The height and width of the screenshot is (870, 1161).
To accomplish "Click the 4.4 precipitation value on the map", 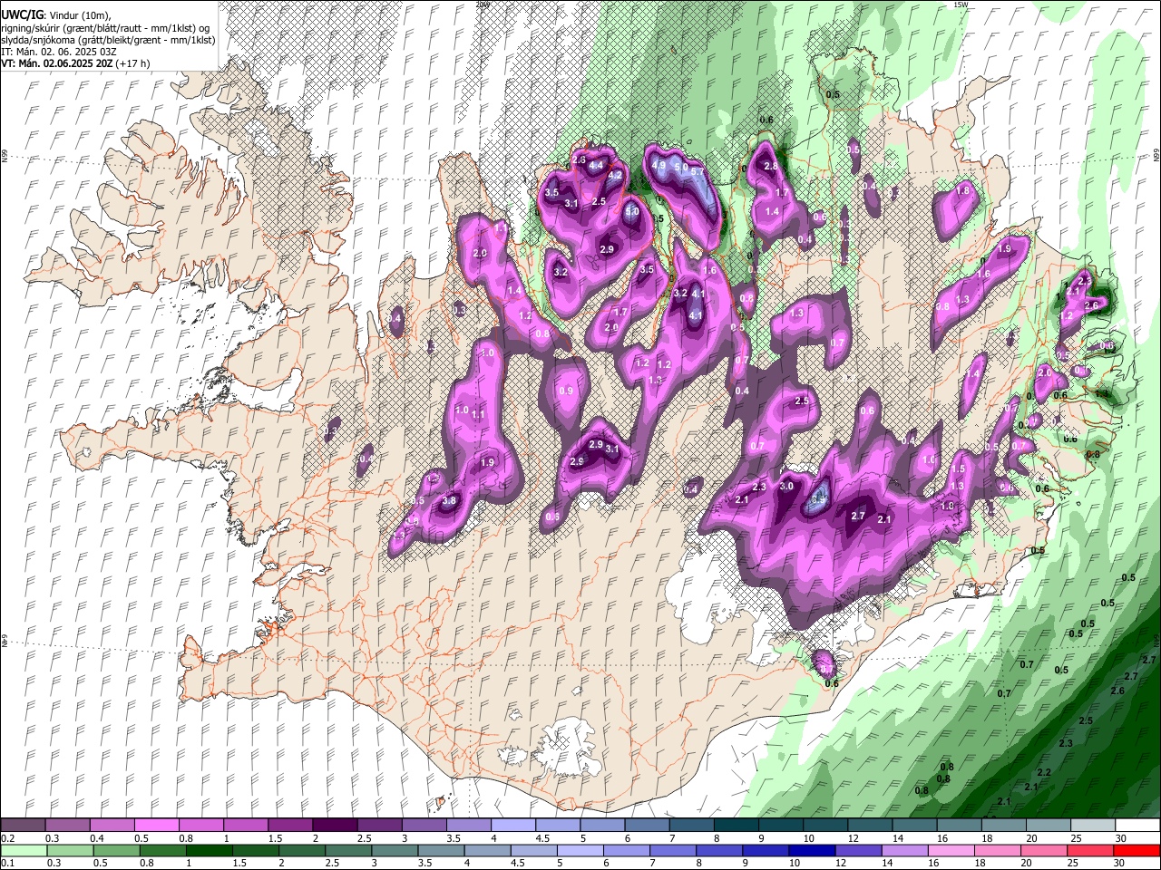I will 596,166.
